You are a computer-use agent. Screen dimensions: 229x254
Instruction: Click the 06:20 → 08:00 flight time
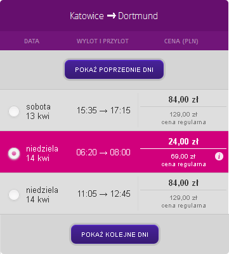pos(103,152)
